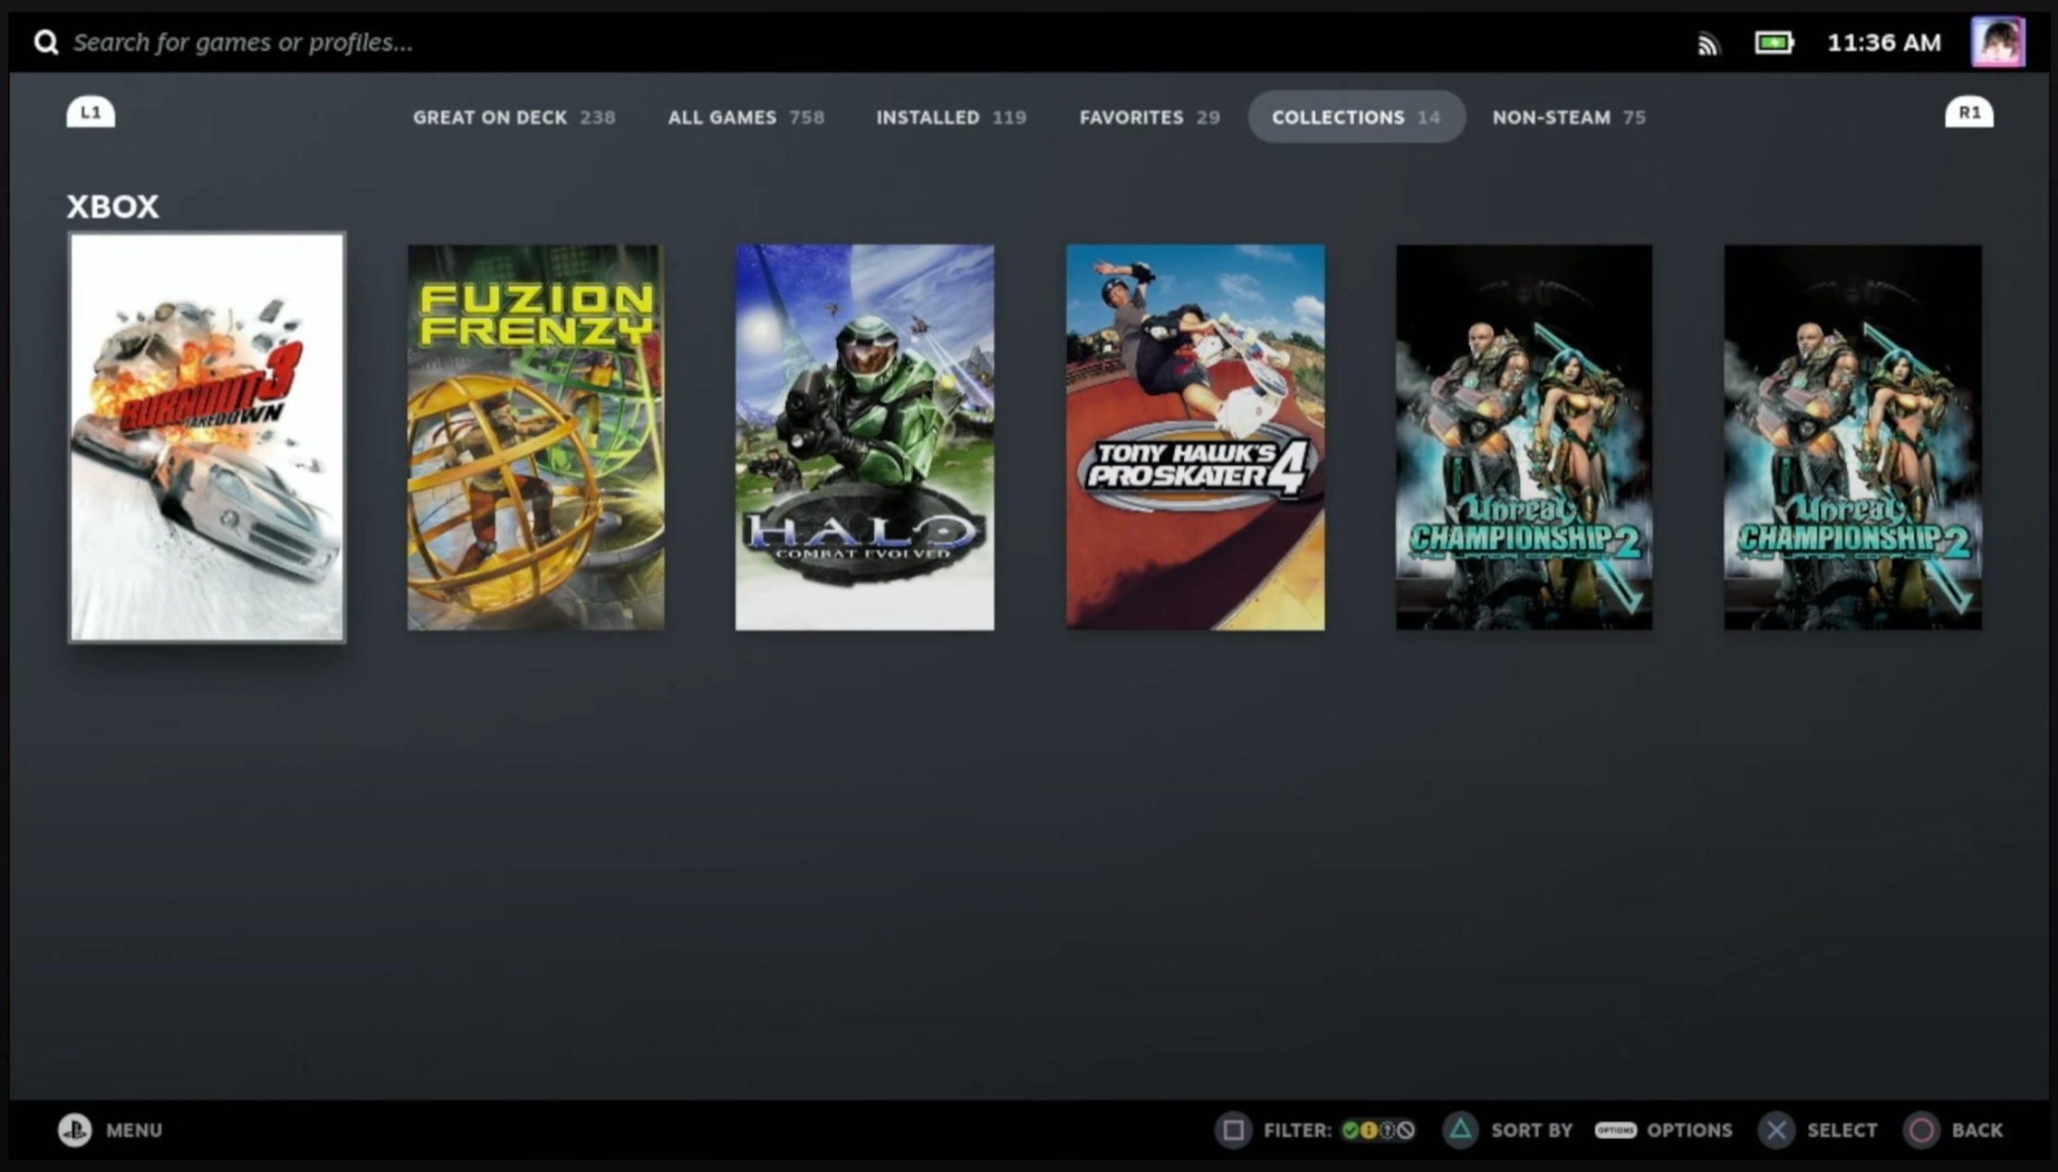Open the Favorites tab
This screenshot has width=2058, height=1172.
point(1149,117)
